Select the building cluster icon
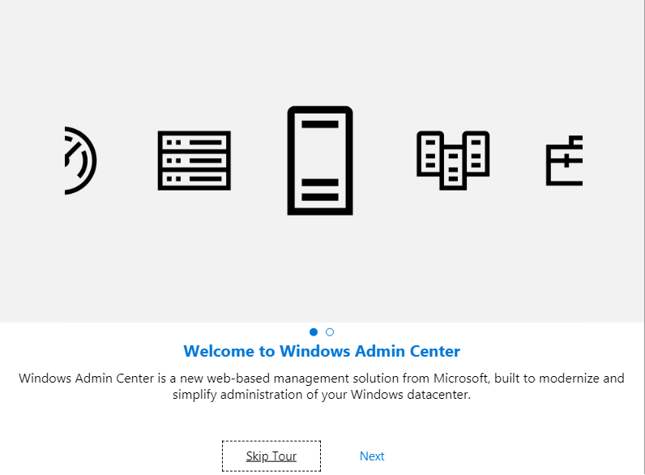The image size is (645, 475). 453,160
